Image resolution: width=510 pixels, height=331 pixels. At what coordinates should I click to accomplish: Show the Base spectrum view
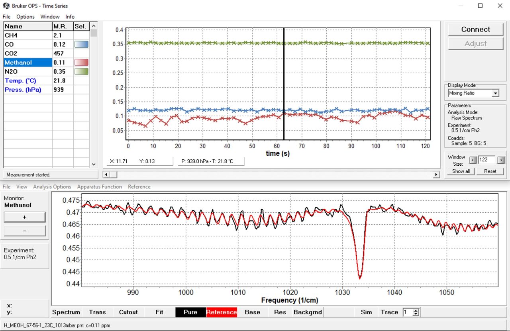252,312
